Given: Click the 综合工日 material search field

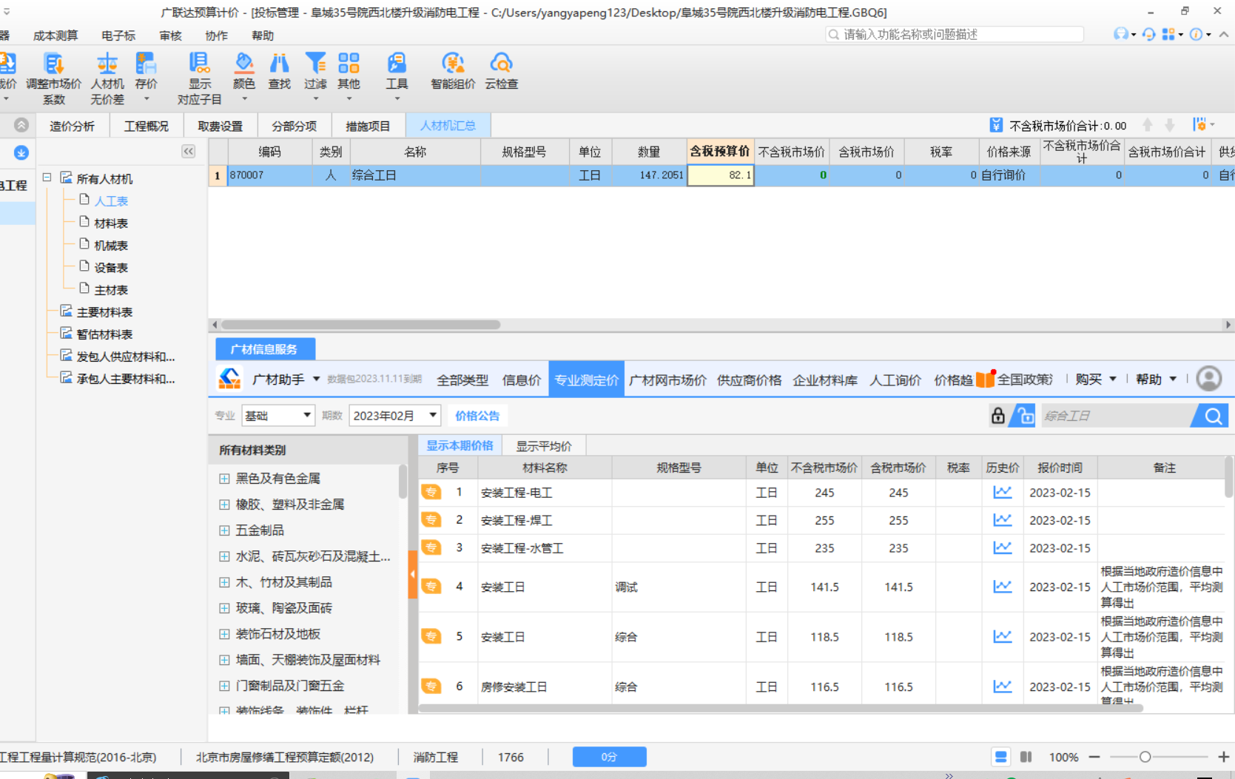Looking at the screenshot, I should point(1117,416).
